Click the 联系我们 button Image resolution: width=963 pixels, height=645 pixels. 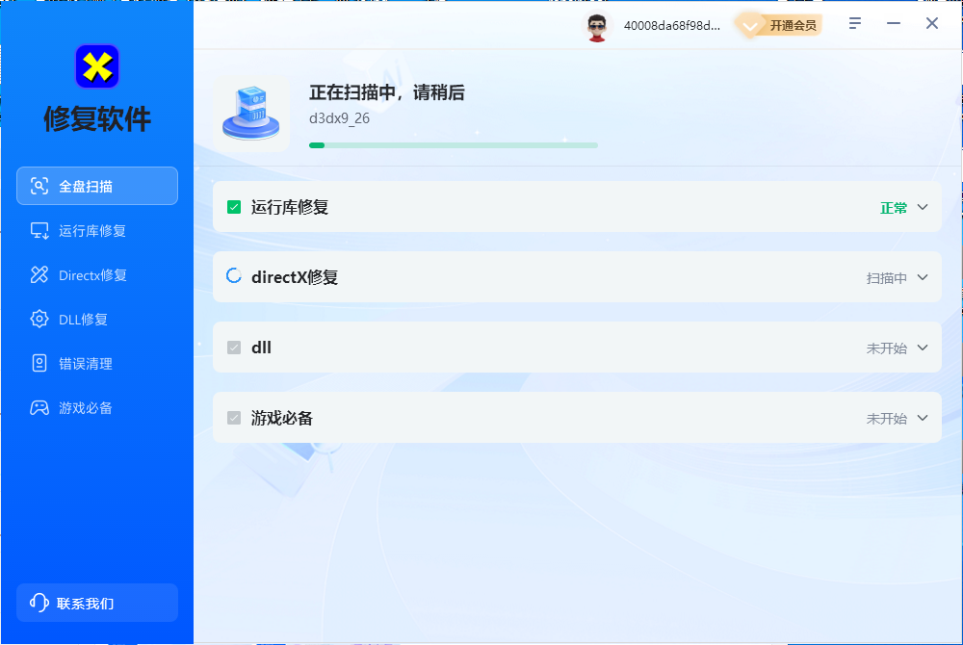(x=97, y=603)
